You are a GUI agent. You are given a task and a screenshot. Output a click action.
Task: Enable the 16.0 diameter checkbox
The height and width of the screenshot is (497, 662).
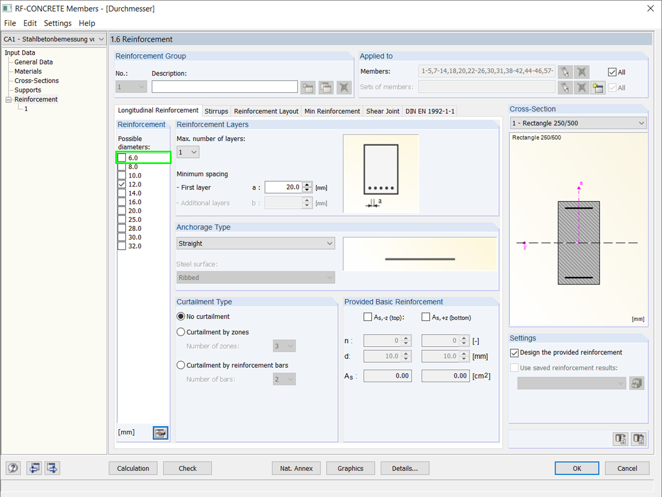[x=122, y=202]
